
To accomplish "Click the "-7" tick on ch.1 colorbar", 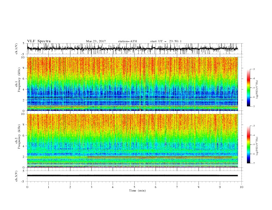I will (253, 106).
